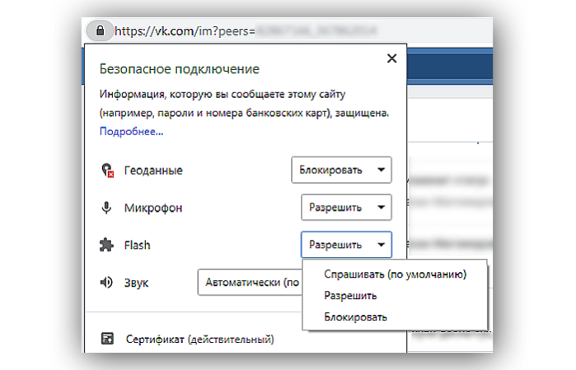Close the site information popup
Screen dimensions: 576x370
click(x=392, y=59)
